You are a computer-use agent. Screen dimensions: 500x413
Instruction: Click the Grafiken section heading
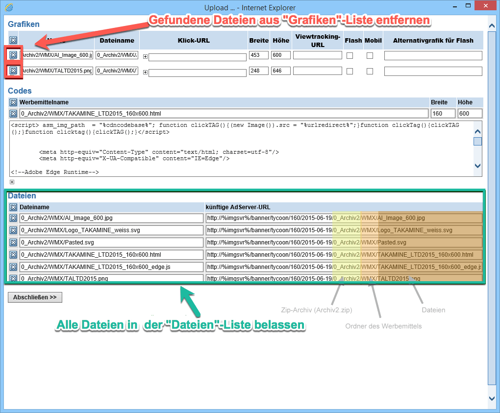coord(24,24)
